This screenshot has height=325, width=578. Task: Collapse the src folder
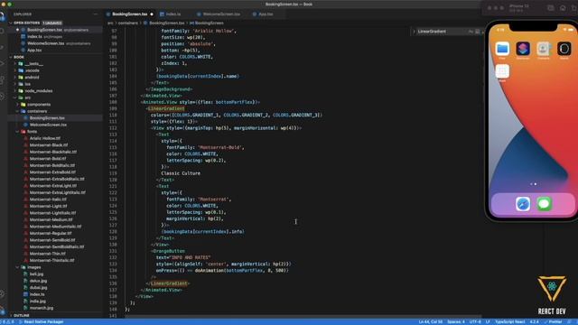coord(15,97)
